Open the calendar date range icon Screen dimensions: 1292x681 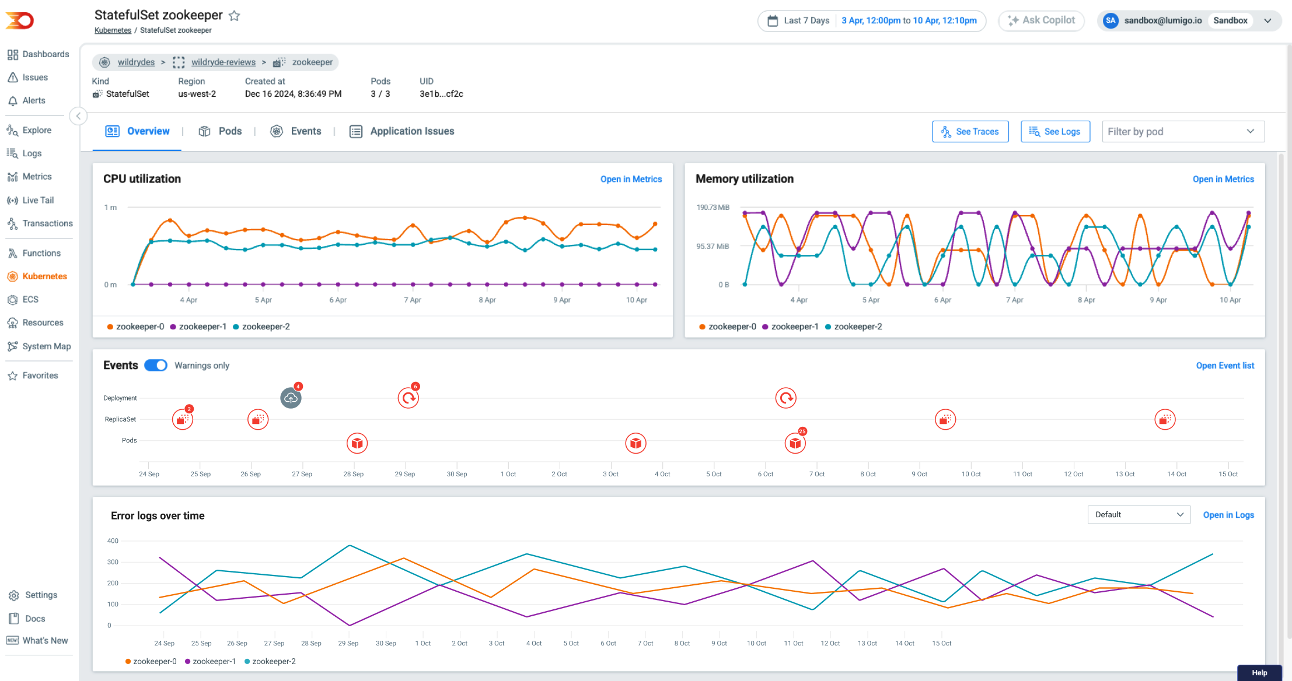click(x=773, y=20)
